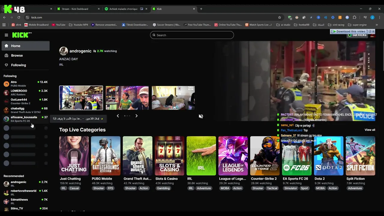Open browser profile avatar icon
This screenshot has height=216, width=384.
pyautogui.click(x=372, y=17)
